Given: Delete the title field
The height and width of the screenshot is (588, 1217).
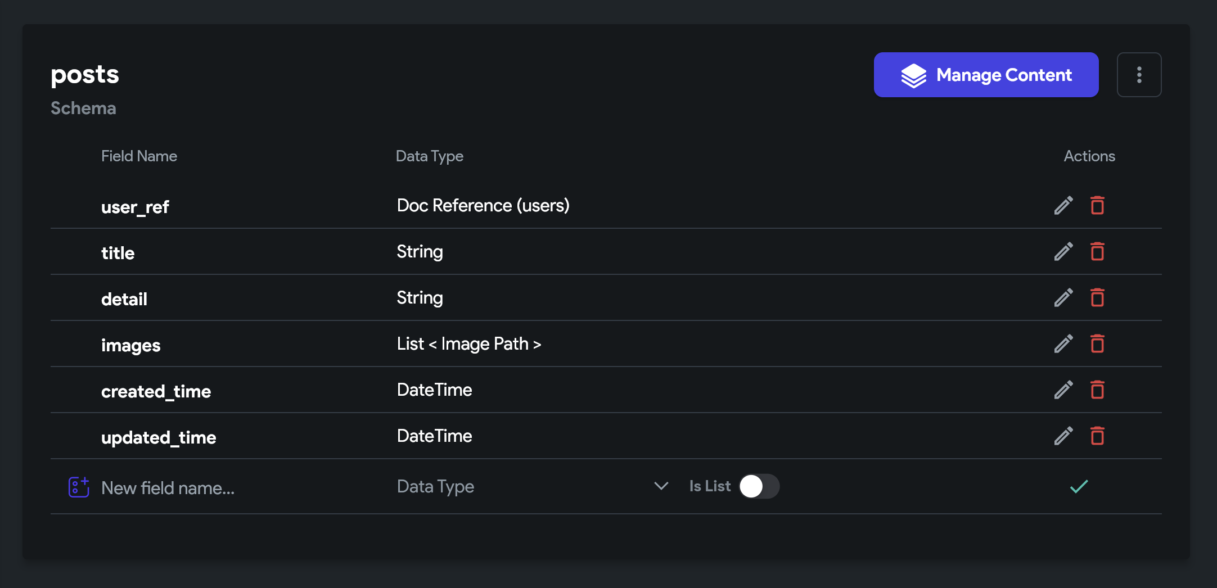Looking at the screenshot, I should 1097,252.
